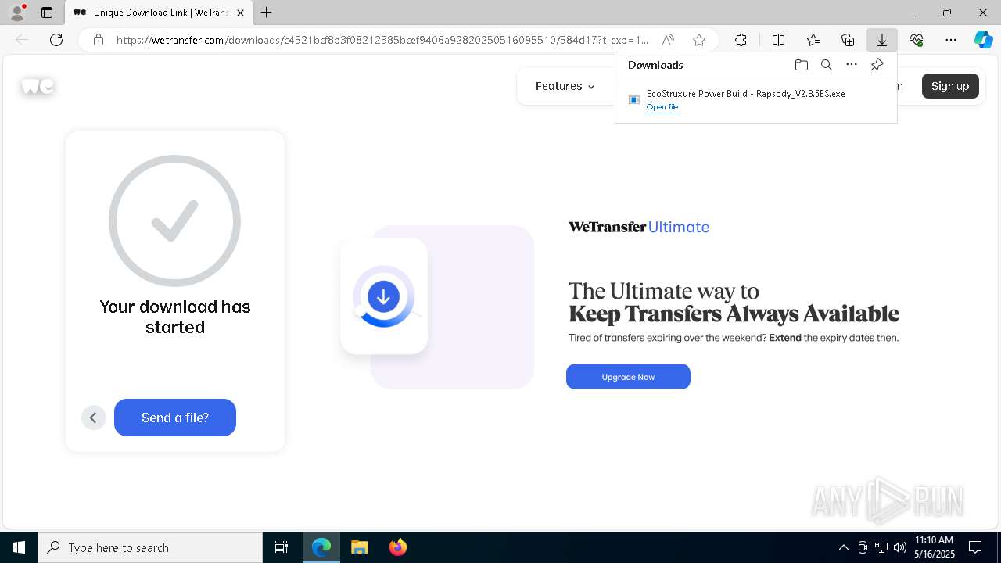
Task: Open Task View in taskbar
Action: click(x=282, y=547)
